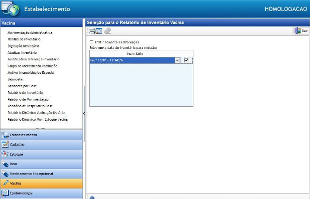Switch to Medicamento Excepcional module tab
310x199 pixels.
pos(41,174)
